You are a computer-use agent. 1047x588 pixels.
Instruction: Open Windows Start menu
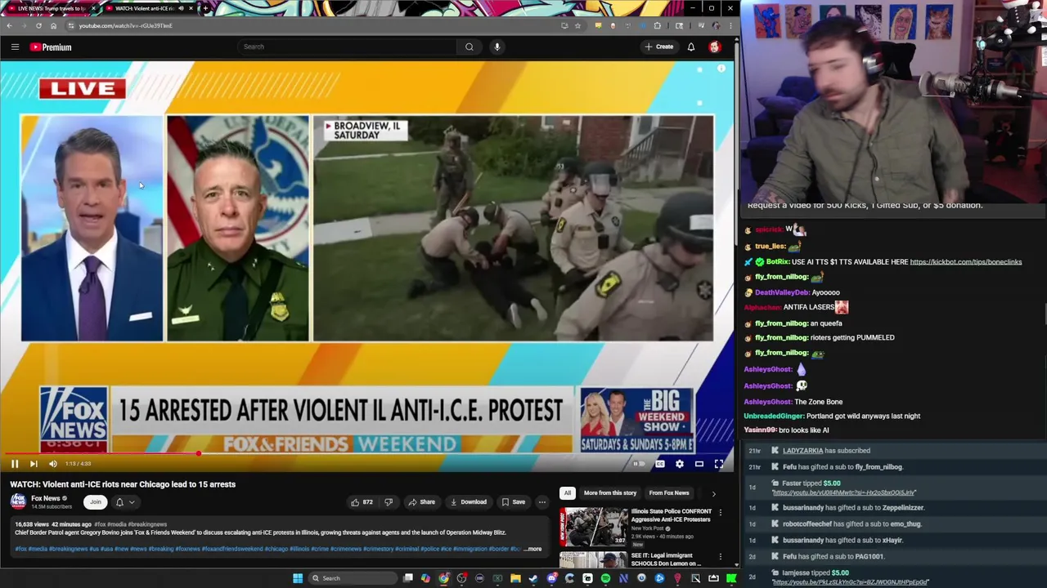pos(298,578)
